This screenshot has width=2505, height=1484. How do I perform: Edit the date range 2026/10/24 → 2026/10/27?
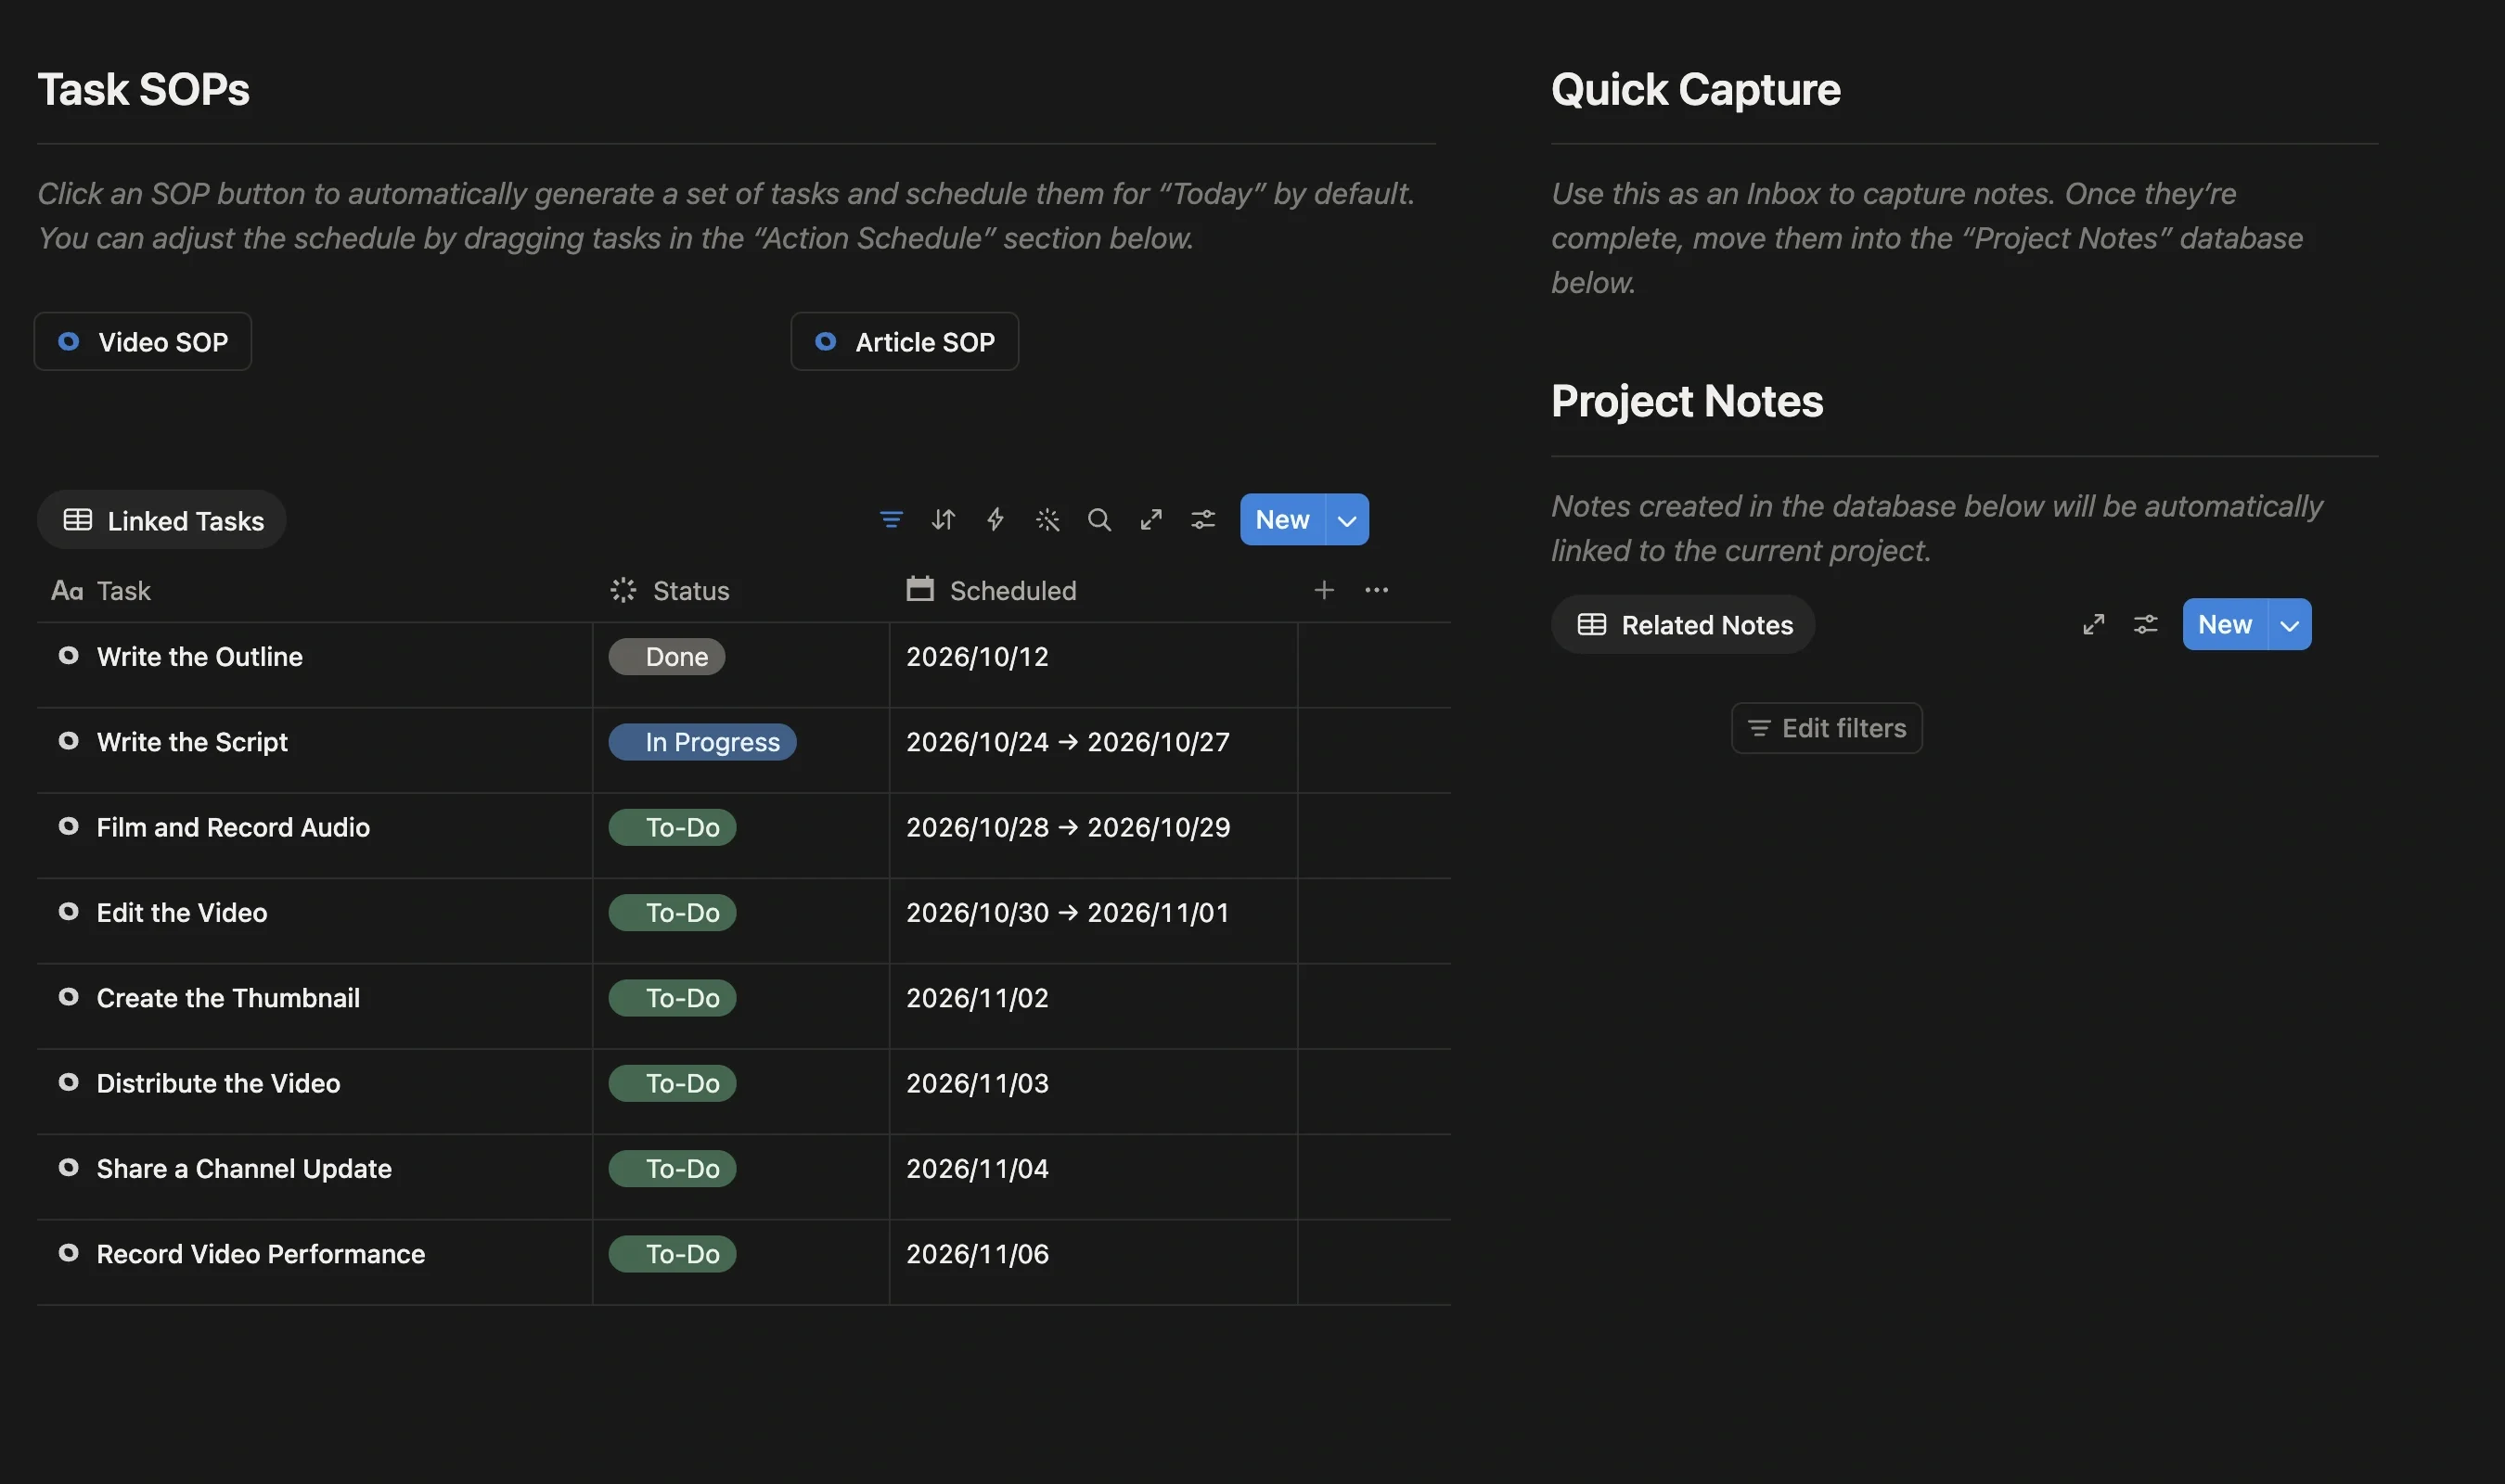coord(1068,742)
